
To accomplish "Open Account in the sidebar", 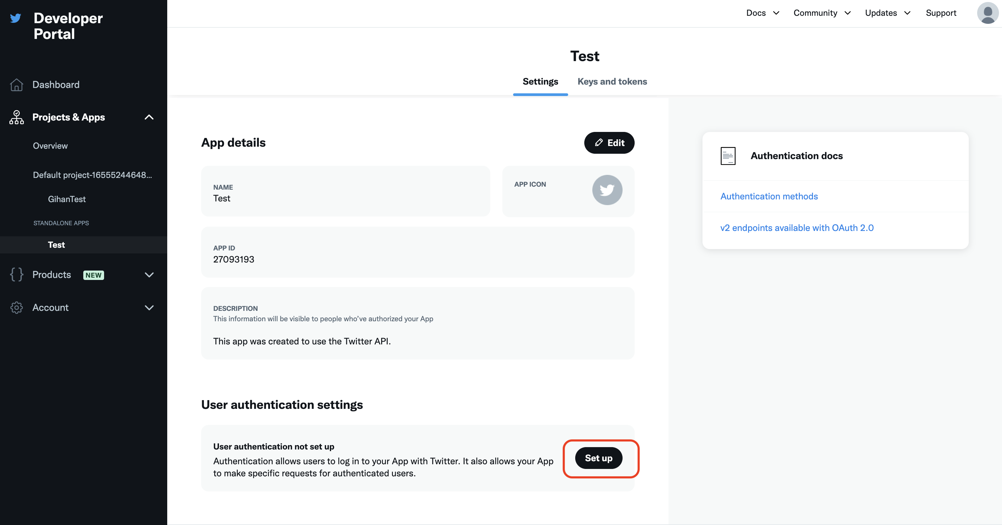I will tap(51, 307).
